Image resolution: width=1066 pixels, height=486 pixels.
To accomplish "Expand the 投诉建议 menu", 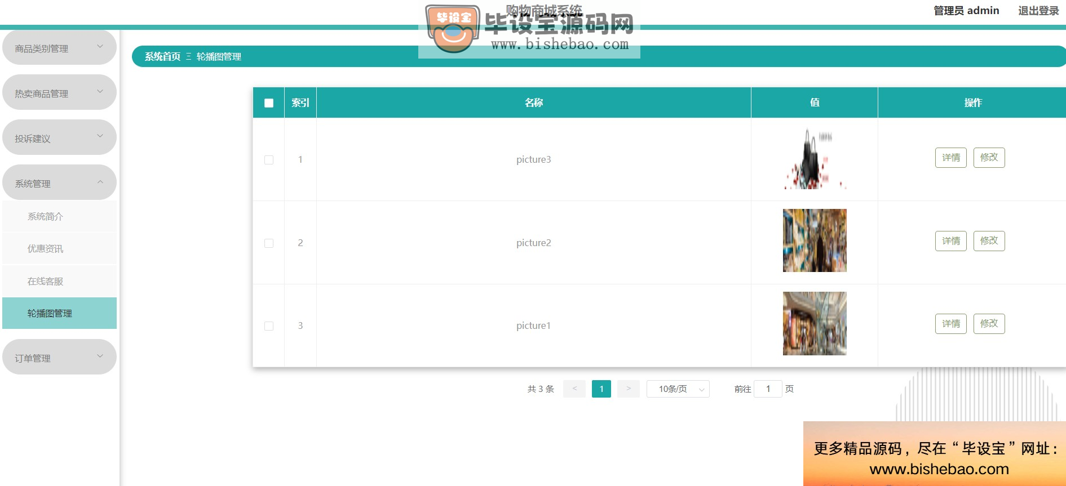I will tap(59, 137).
